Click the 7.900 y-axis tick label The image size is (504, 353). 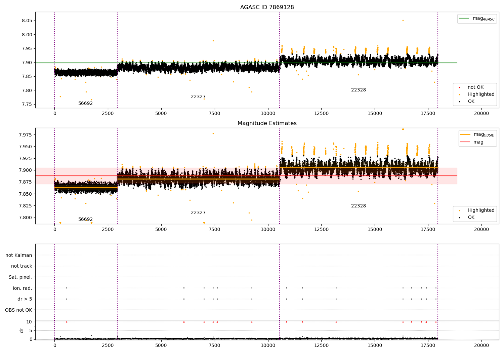click(25, 170)
